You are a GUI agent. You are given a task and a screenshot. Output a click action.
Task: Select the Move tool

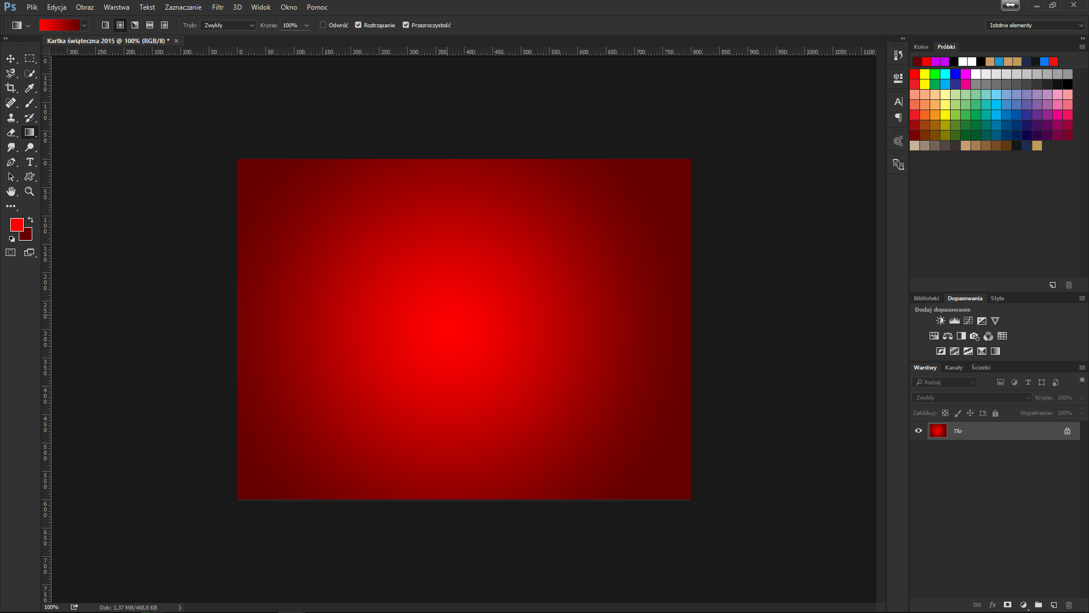pos(11,58)
